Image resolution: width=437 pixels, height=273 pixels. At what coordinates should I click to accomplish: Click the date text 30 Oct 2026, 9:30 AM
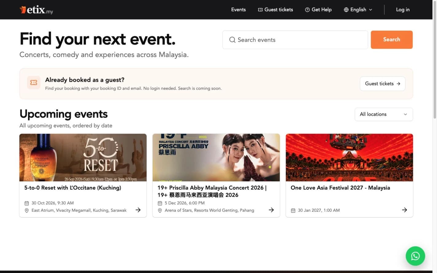(x=52, y=203)
